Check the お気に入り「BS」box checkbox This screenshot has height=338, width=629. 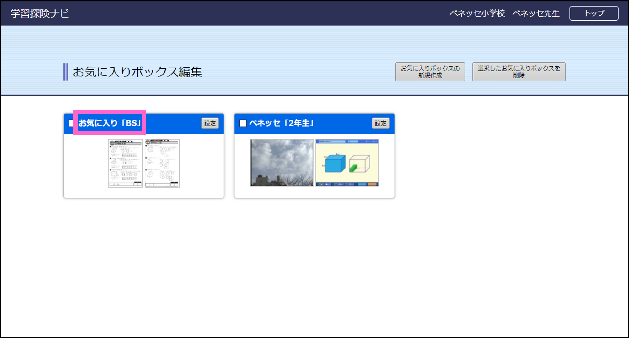[x=72, y=123]
